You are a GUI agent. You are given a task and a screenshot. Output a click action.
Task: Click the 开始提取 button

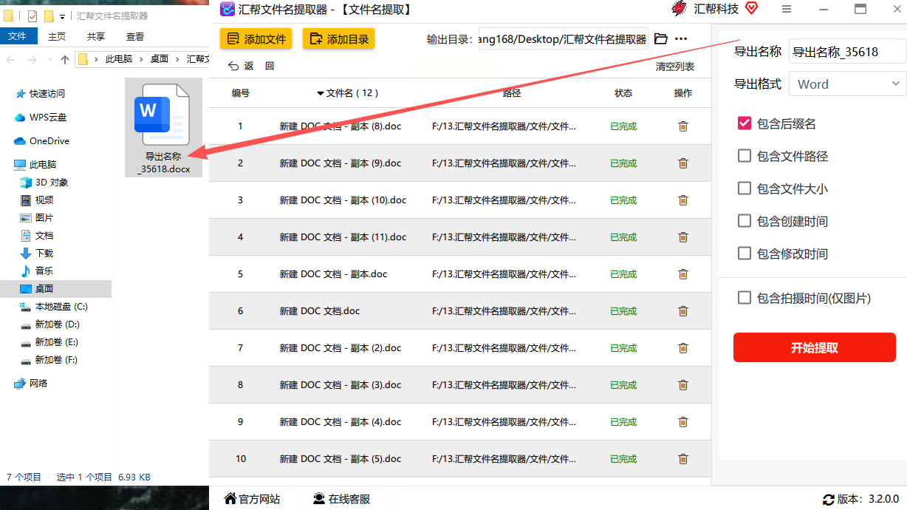815,348
